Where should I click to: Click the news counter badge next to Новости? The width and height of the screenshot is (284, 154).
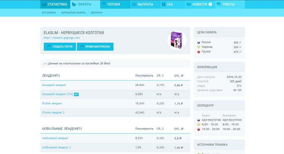tap(210, 4)
